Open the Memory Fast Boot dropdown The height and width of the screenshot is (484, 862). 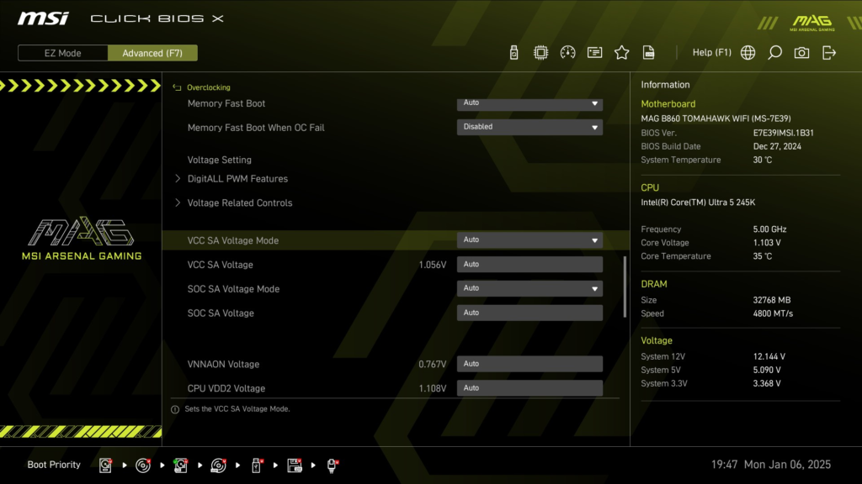click(x=529, y=103)
